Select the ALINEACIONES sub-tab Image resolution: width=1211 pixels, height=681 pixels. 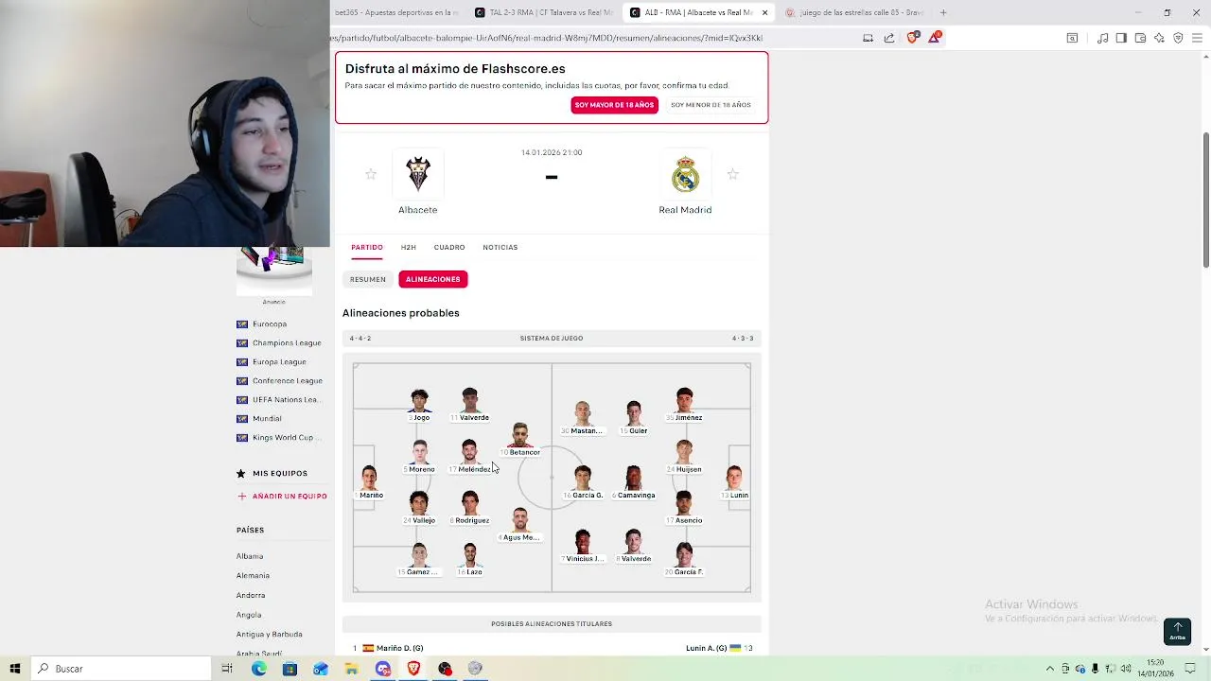pyautogui.click(x=433, y=279)
